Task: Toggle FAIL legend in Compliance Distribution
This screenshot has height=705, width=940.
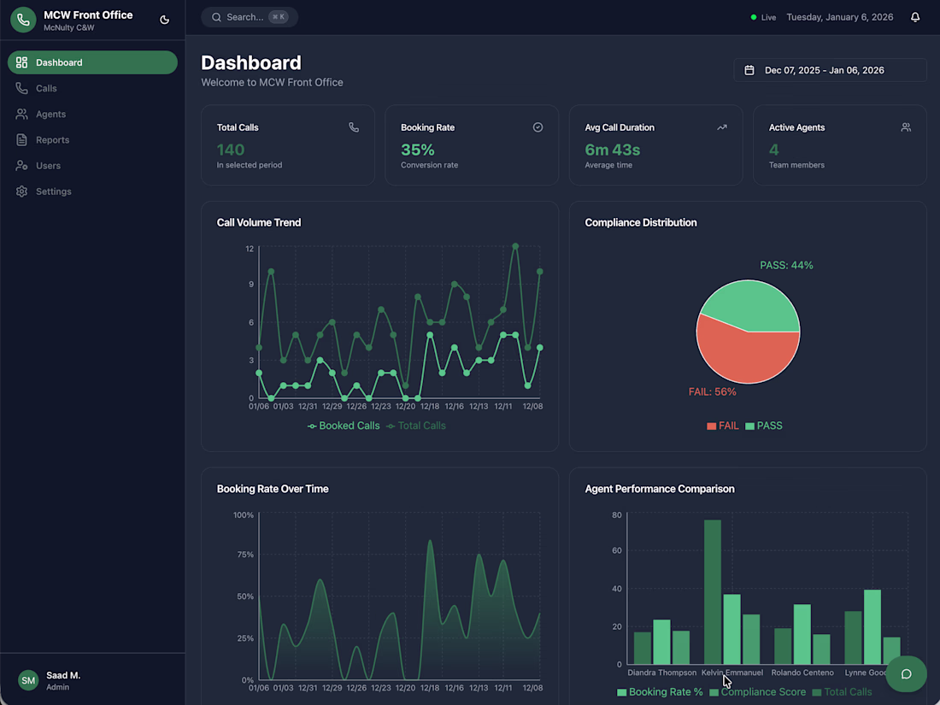Action: click(x=722, y=426)
